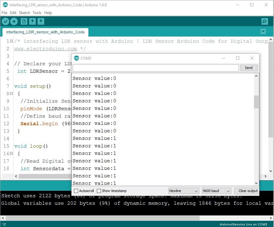The height and width of the screenshot is (227, 274).
Task: Click the 'Serial.begin' code line
Action: click(45, 124)
